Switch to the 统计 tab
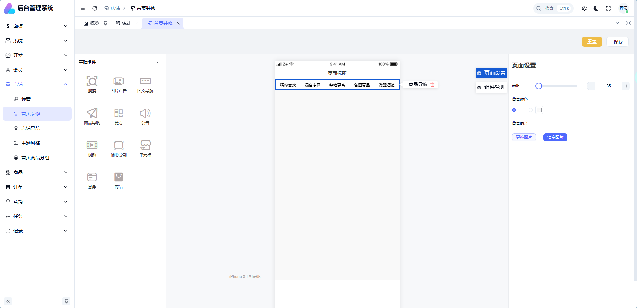The height and width of the screenshot is (308, 637). pos(124,23)
